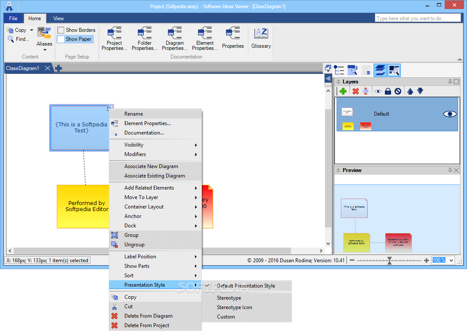The height and width of the screenshot is (331, 467).
Task: Collapse the side panel with blue arrow
Action: coord(328,79)
